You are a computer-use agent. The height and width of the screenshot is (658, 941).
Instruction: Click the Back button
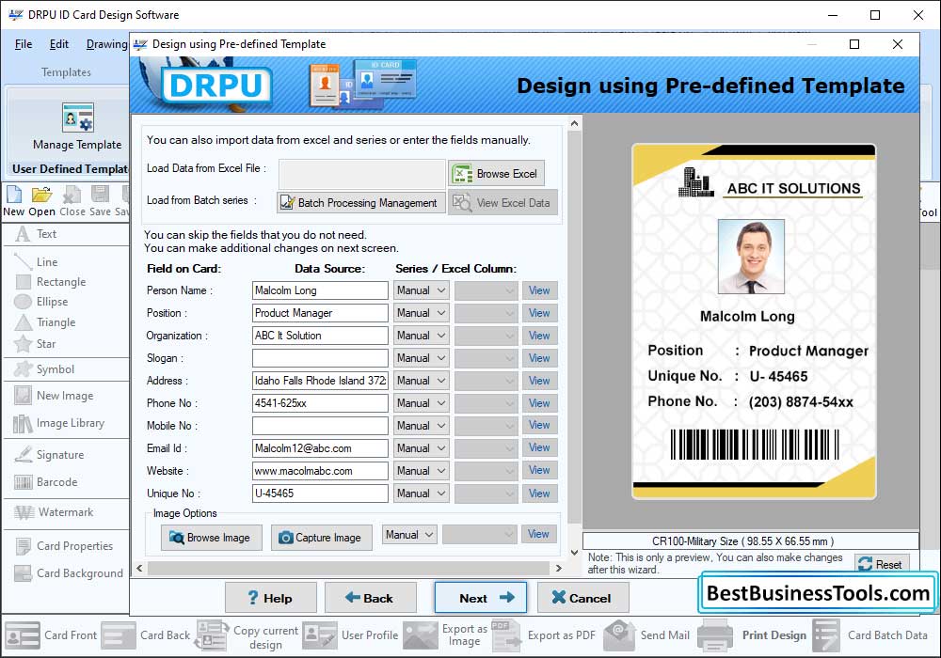[x=370, y=598]
